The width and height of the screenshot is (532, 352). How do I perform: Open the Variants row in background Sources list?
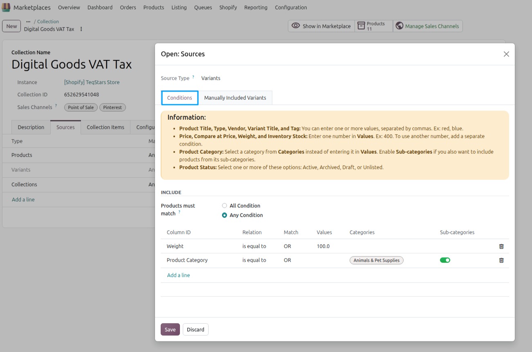pos(79,170)
